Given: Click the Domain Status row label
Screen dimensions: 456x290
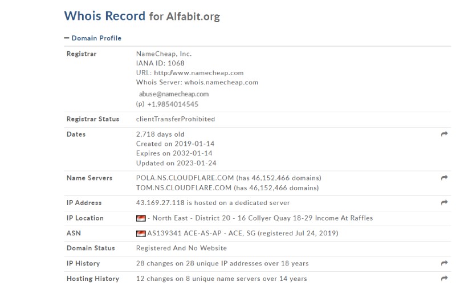Looking at the screenshot, I should pyautogui.click(x=91, y=248).
